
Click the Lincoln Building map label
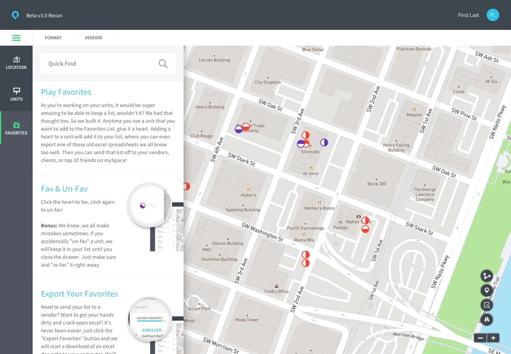(x=214, y=60)
